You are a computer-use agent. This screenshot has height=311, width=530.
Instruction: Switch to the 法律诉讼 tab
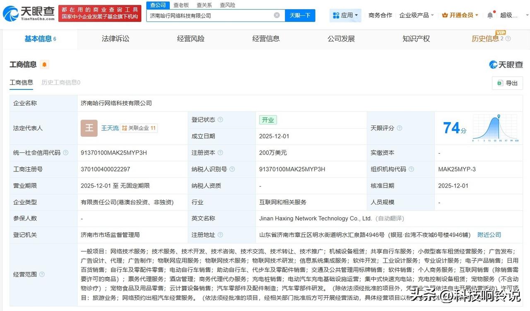(x=116, y=39)
